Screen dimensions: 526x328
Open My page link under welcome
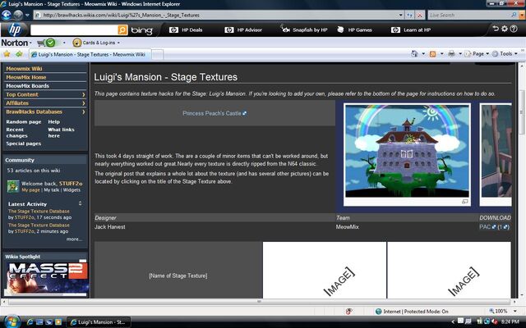31,190
